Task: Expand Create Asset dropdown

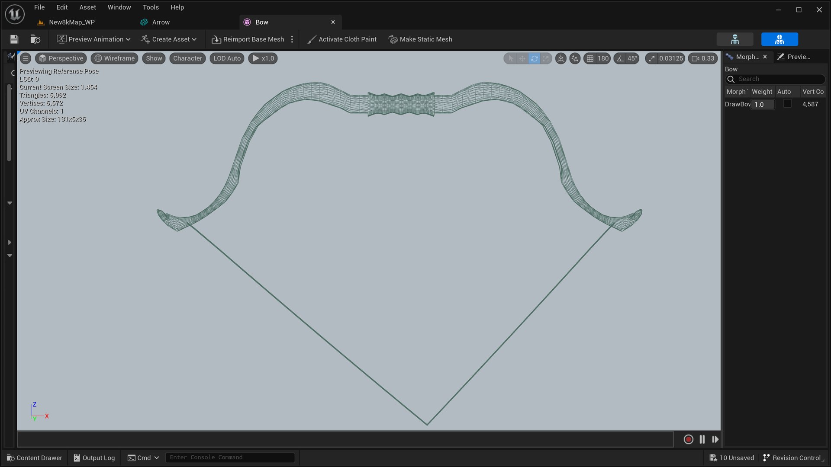Action: [x=169, y=39]
